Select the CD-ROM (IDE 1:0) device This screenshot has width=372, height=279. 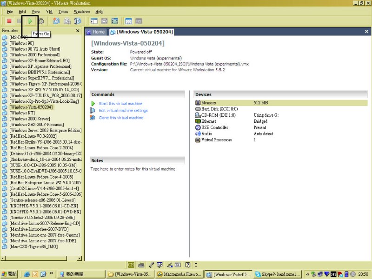point(281,115)
